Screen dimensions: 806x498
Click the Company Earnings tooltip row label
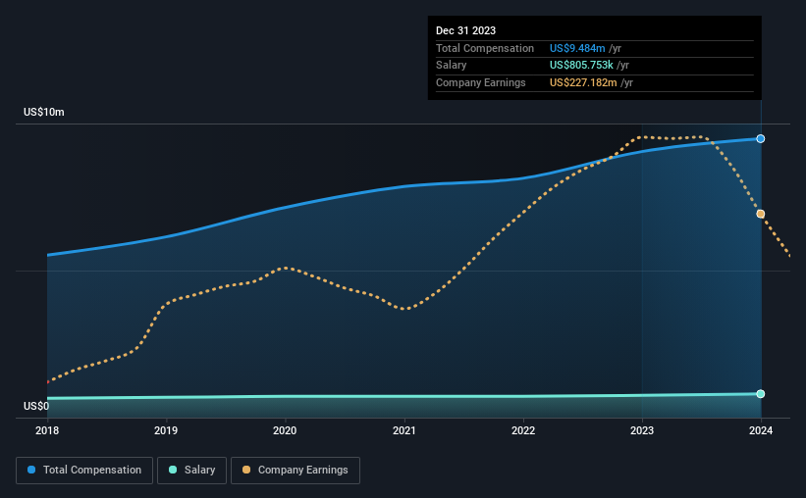pyautogui.click(x=481, y=82)
